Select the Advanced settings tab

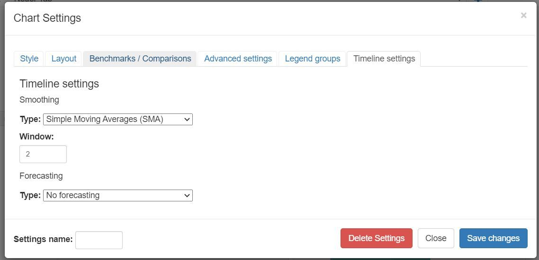238,59
